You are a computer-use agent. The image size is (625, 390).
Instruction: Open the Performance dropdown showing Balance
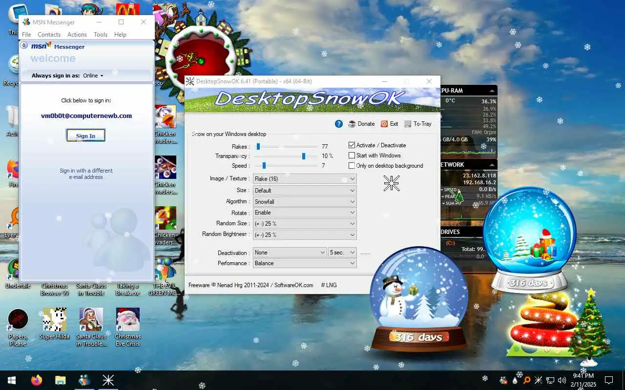pos(305,263)
